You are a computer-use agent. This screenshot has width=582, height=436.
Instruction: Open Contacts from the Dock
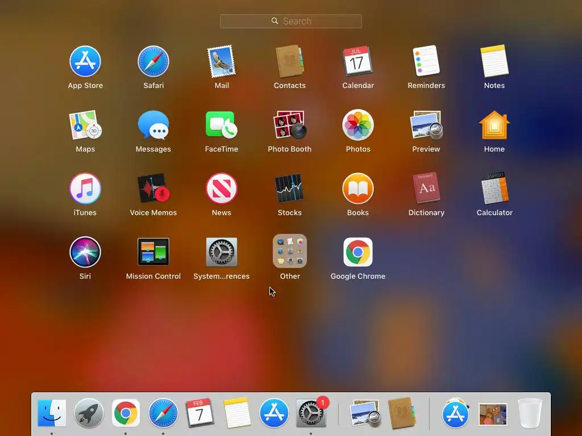[x=402, y=413]
